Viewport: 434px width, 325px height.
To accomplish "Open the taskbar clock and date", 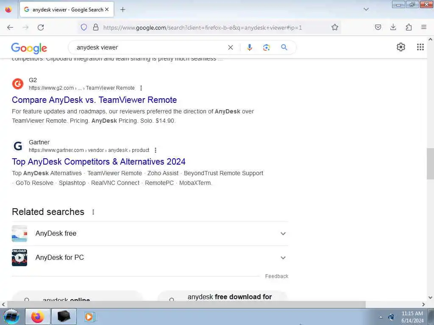I will pos(412,317).
